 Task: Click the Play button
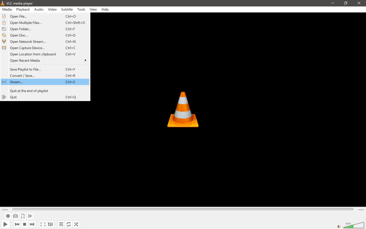5,224
